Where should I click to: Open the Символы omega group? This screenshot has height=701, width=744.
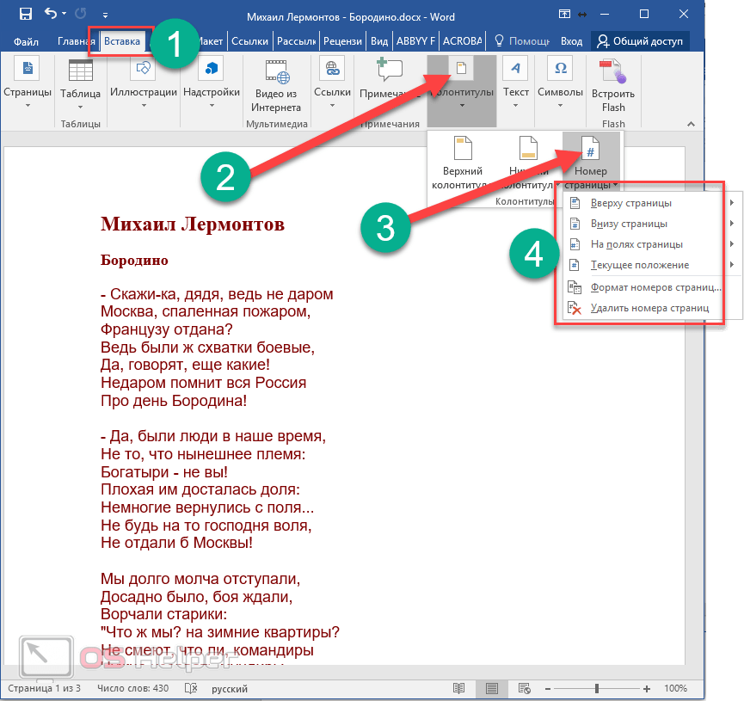561,83
